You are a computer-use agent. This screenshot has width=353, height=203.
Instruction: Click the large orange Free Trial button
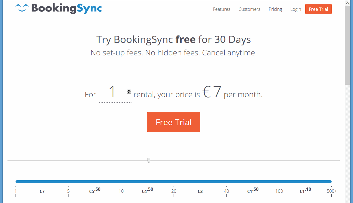point(174,122)
